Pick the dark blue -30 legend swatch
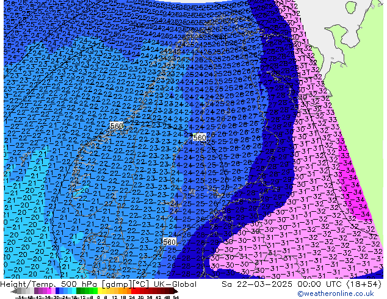This screenshot has width=387, height=299. (57, 292)
